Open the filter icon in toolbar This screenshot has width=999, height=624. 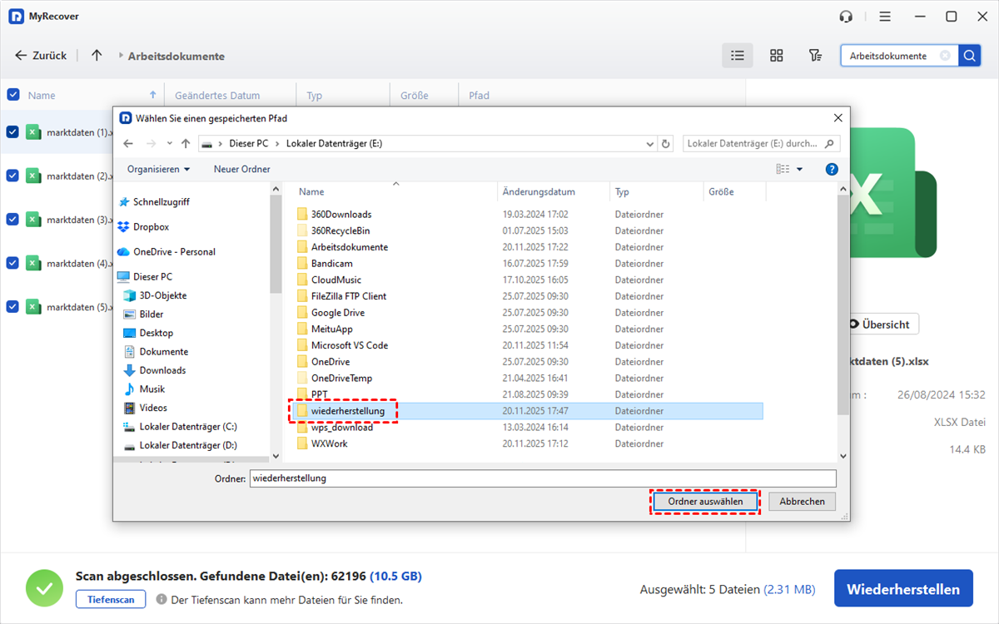click(x=815, y=56)
